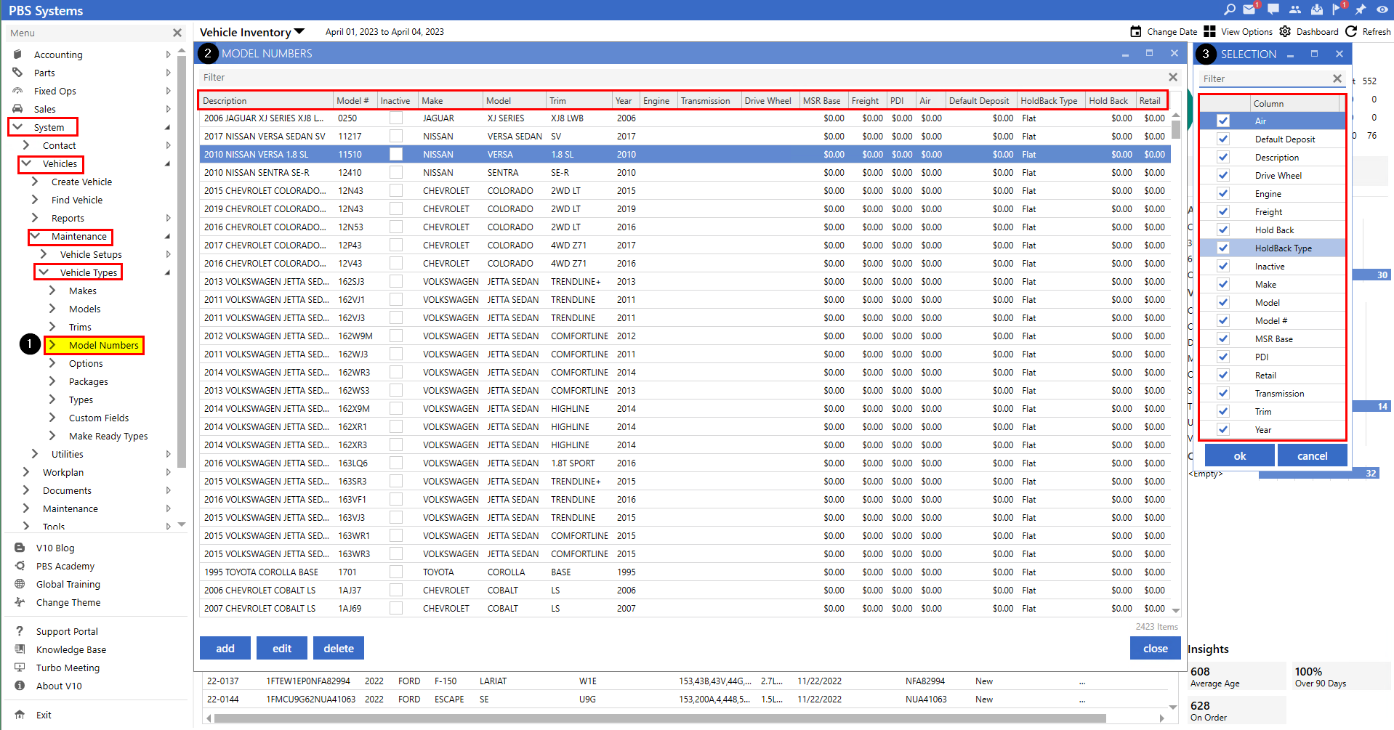Click the V10 Blog icon

point(20,548)
